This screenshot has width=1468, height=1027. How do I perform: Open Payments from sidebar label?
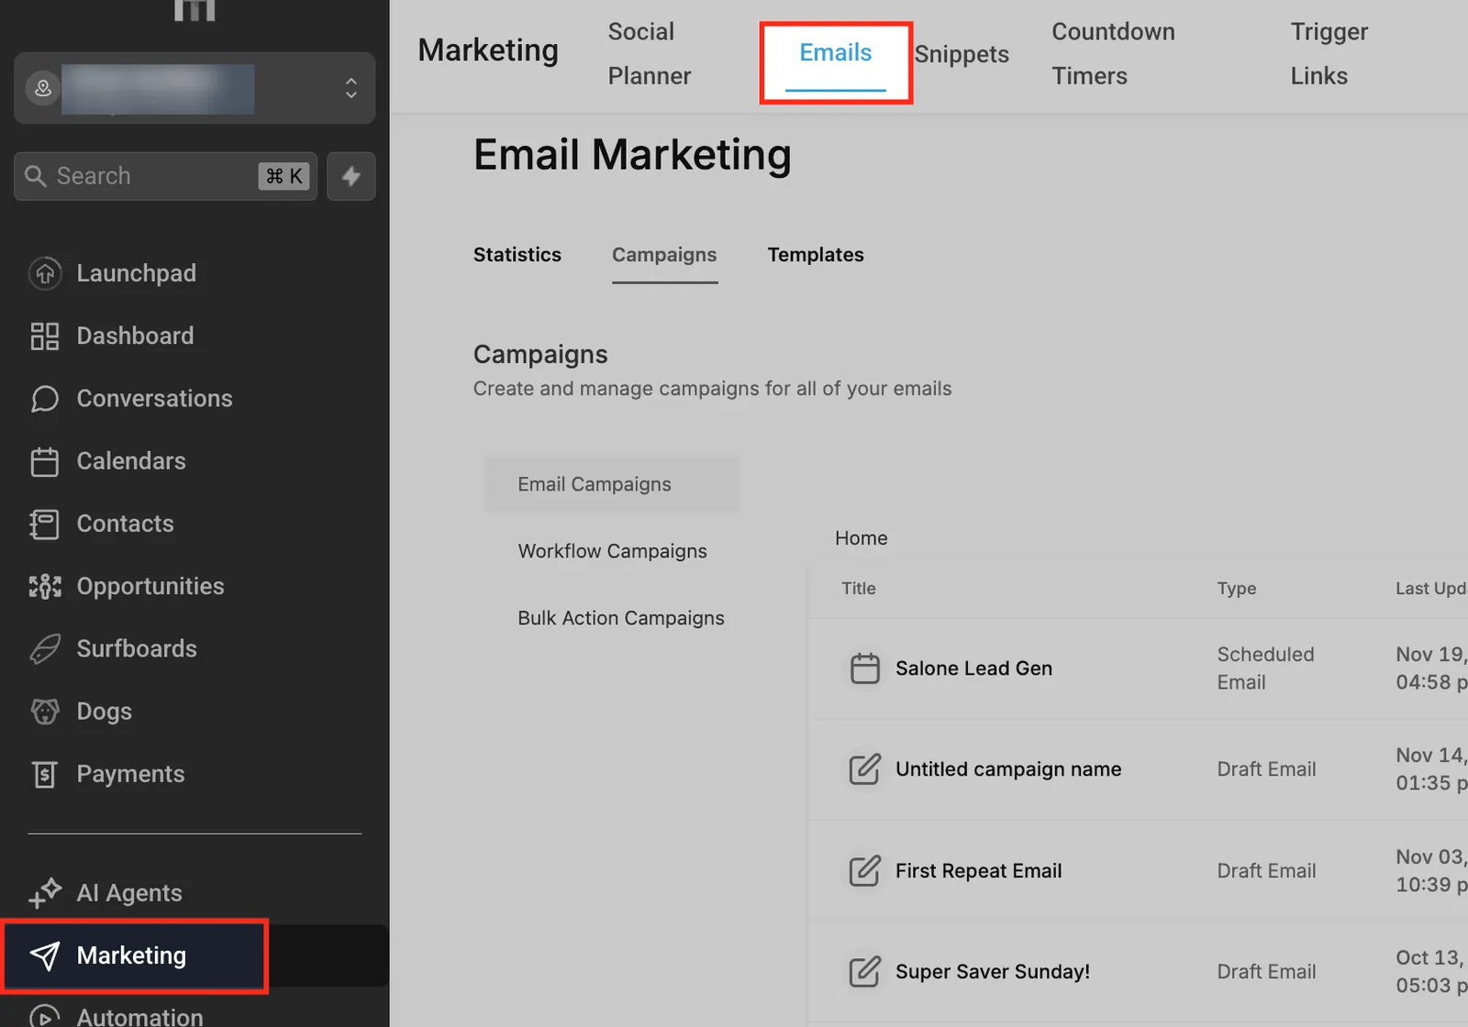[130, 775]
